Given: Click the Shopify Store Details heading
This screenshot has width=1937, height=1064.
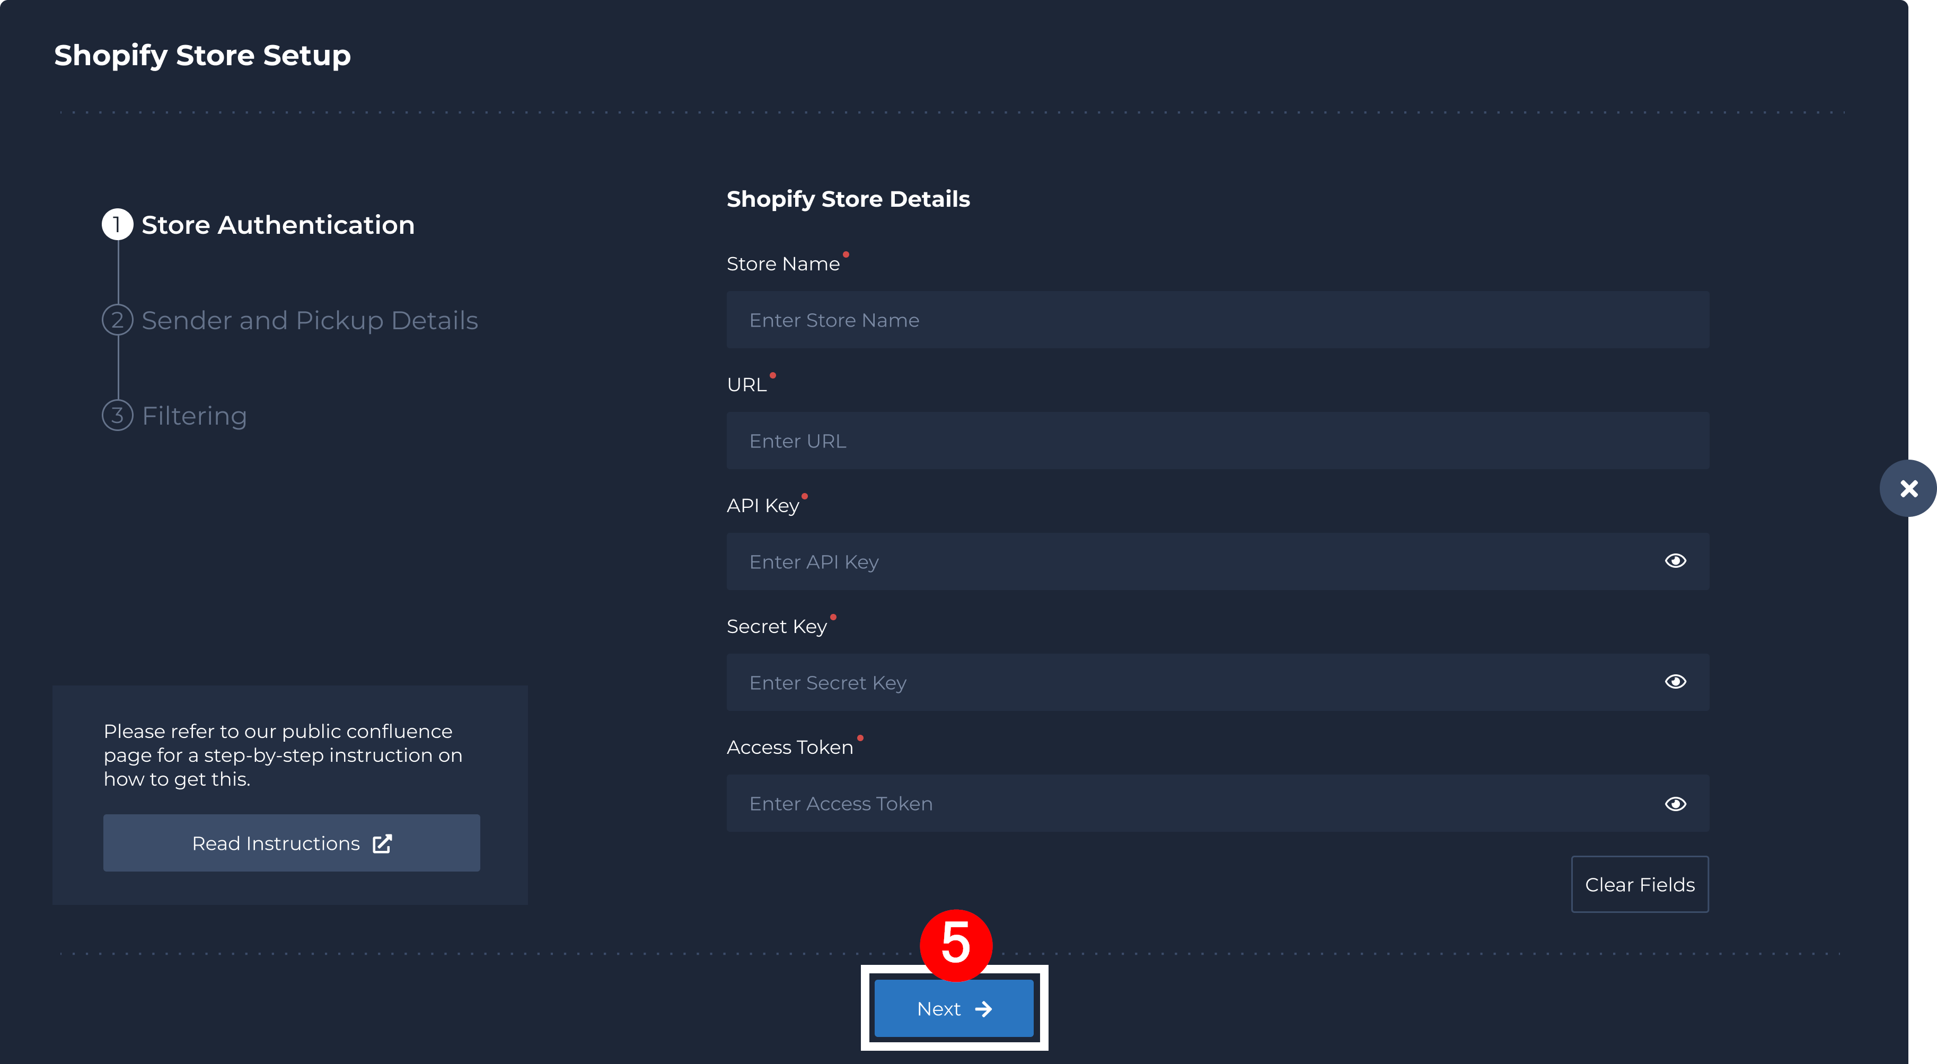Looking at the screenshot, I should coord(848,199).
